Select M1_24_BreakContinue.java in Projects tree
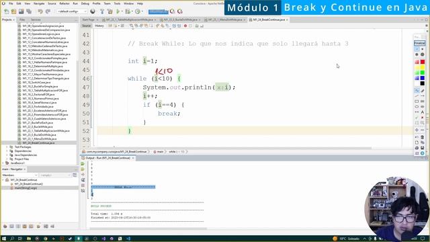 point(38,143)
